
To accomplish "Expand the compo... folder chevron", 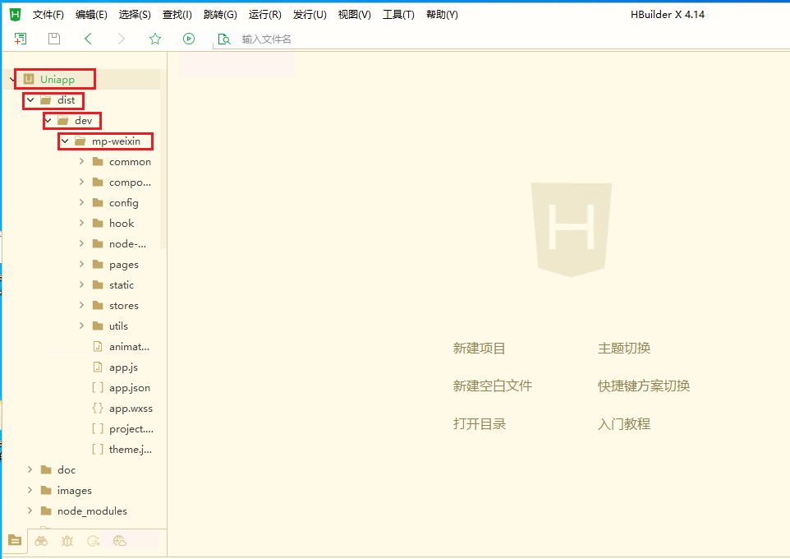I will coord(81,182).
